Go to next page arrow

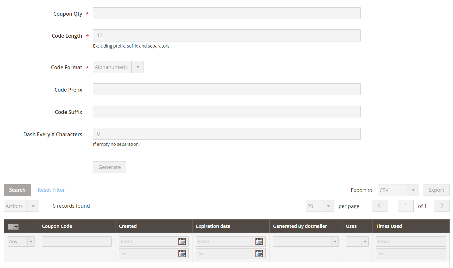pos(442,206)
